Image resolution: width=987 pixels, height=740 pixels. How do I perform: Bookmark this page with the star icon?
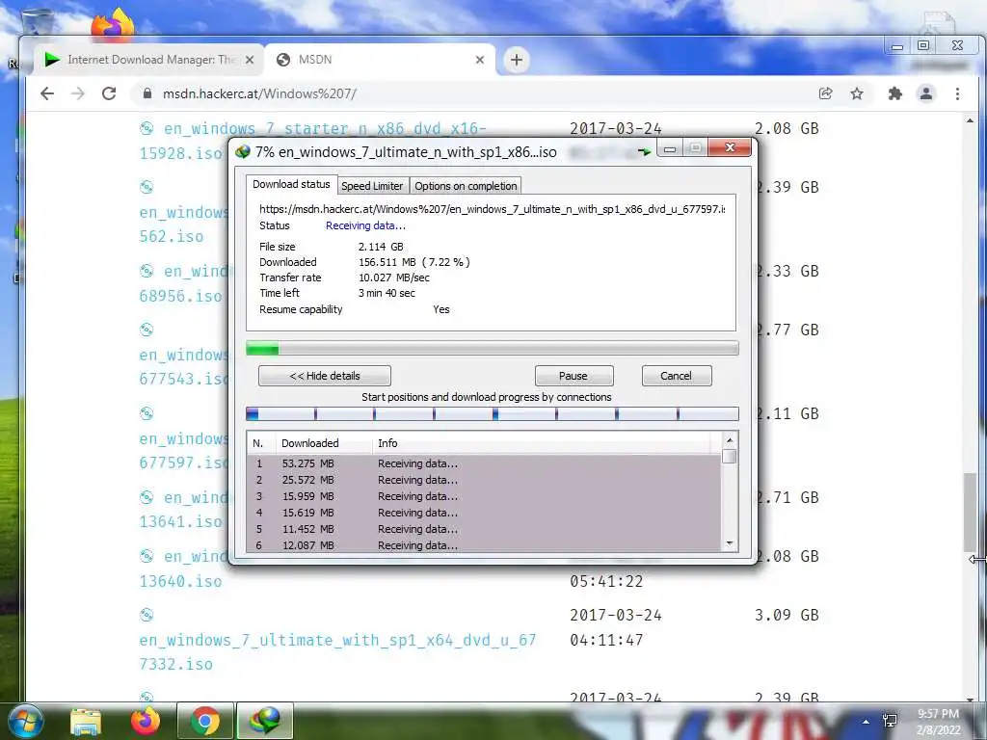pyautogui.click(x=857, y=93)
